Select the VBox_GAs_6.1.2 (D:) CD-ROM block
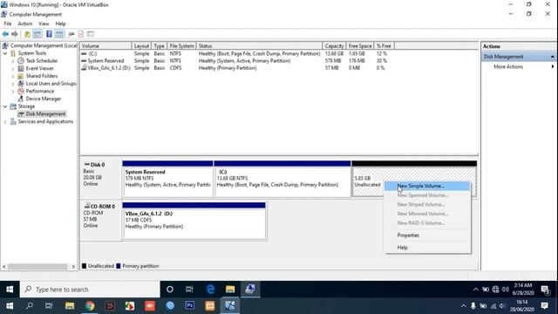This screenshot has width=558, height=314. [194, 221]
